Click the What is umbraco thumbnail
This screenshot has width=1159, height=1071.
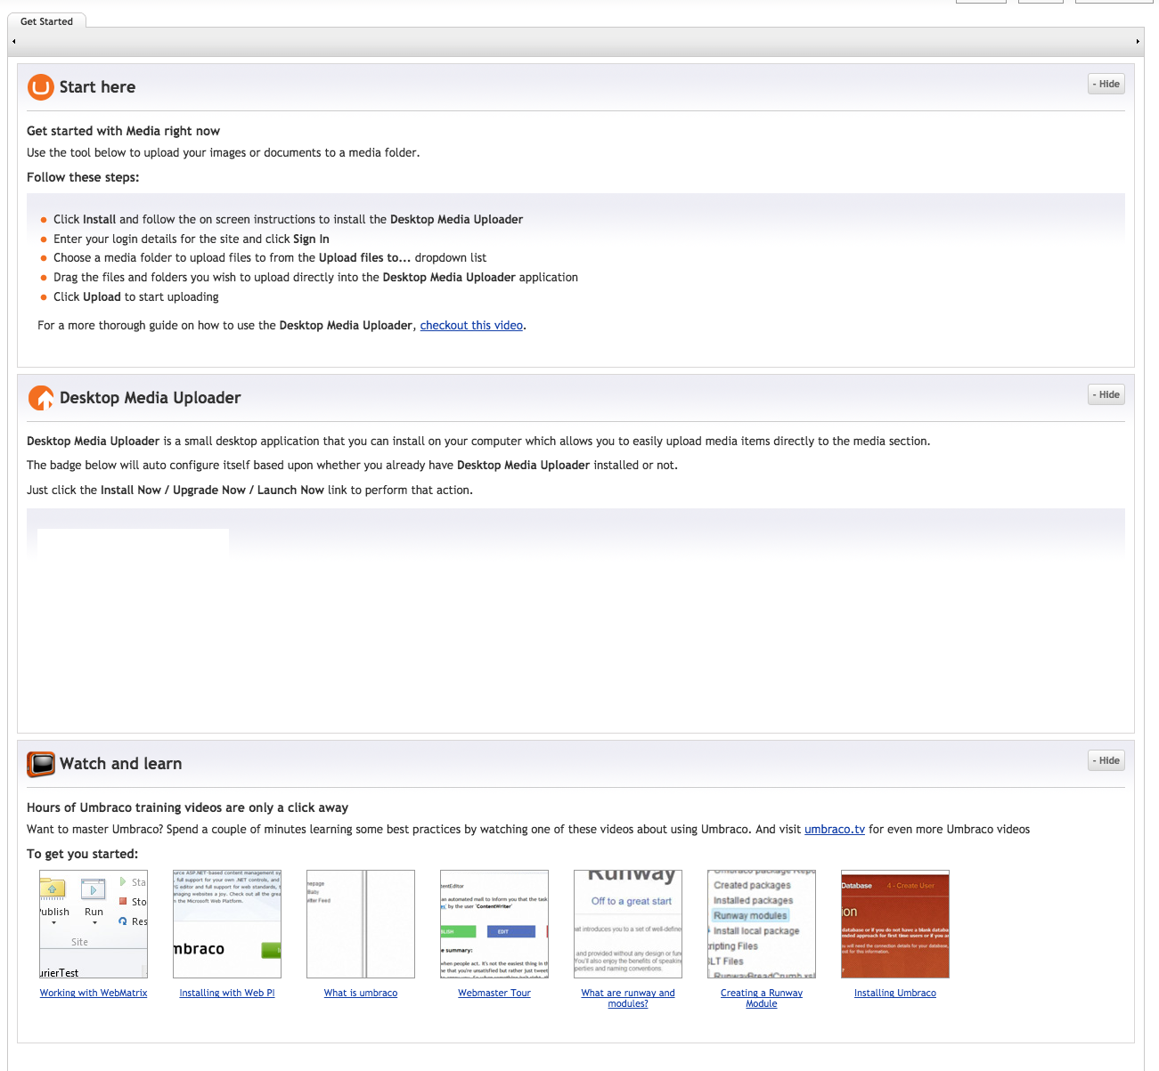point(361,924)
